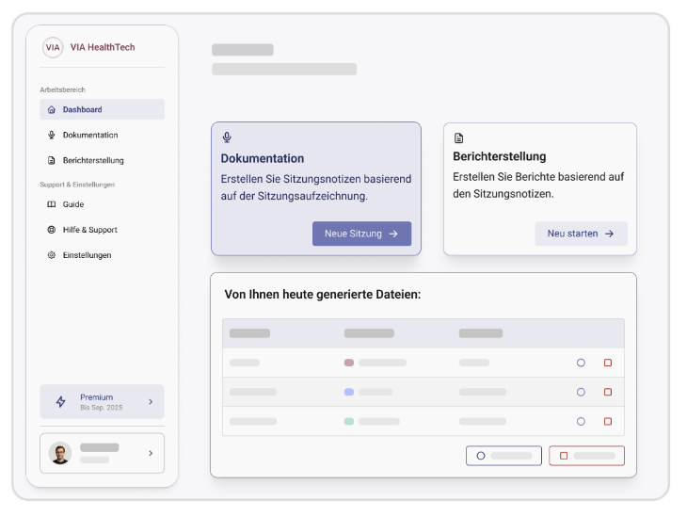This screenshot has width=687, height=517.
Task: Click the user profile avatar photo
Action: [x=60, y=453]
